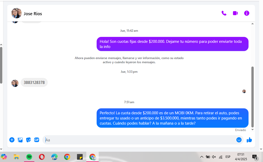Click the 3883128378 phone number message
This screenshot has width=263, height=162.
point(34,83)
